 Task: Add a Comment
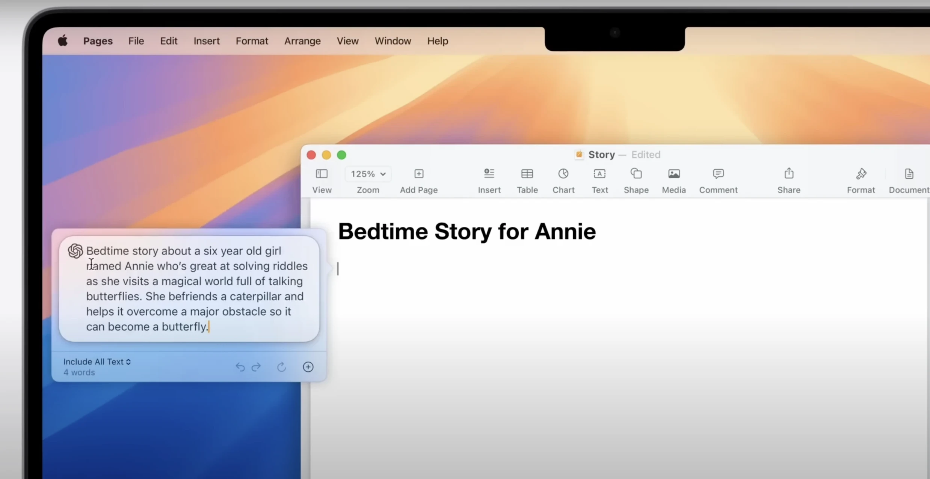(x=718, y=180)
